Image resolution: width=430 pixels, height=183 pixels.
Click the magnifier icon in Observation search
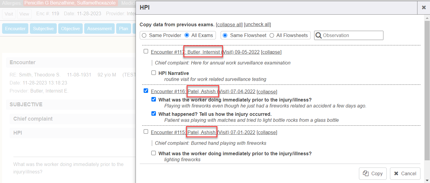(319, 36)
